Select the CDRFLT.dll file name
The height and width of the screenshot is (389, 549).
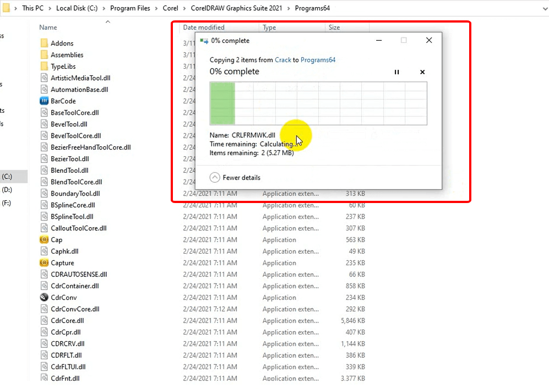point(66,355)
